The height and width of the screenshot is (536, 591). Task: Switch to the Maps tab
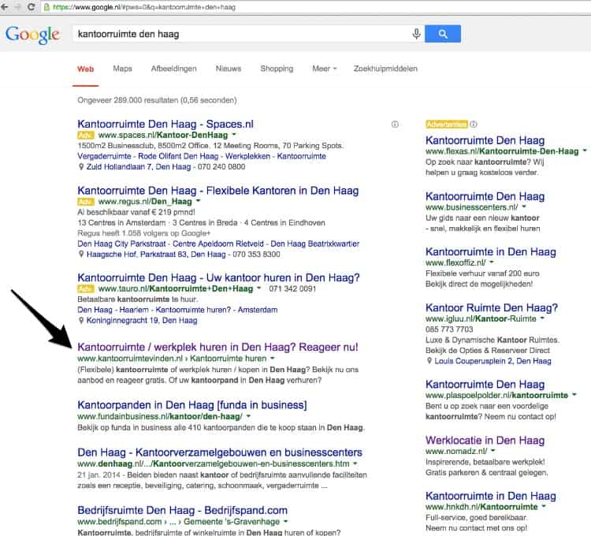tap(122, 69)
